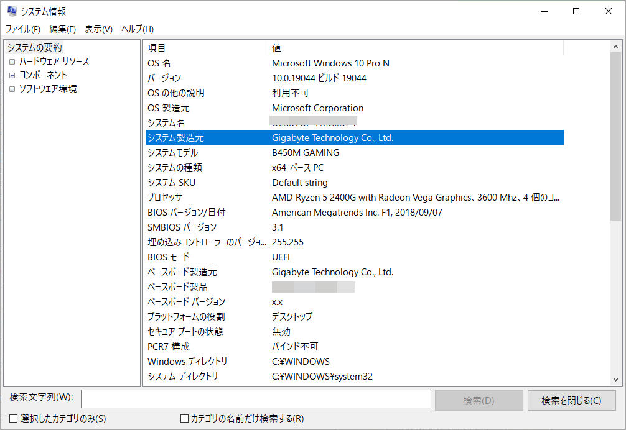Select the システム製造元 row
The width and height of the screenshot is (626, 430).
(x=355, y=138)
